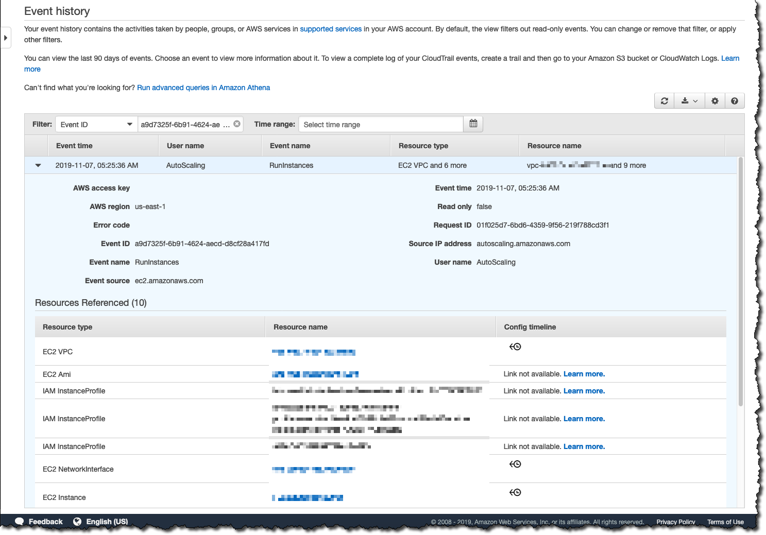View Config timeline for EC2 VPC resource
Viewport: 766px width, 535px height.
click(516, 346)
